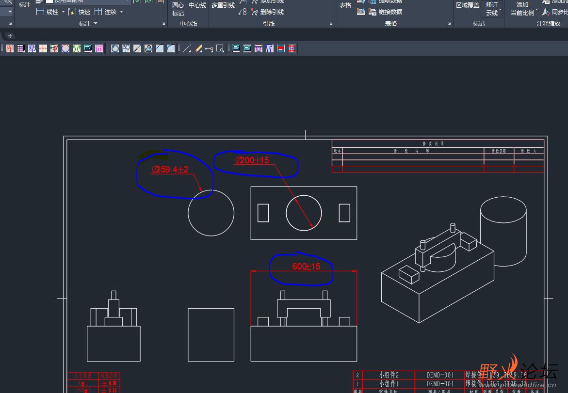Pick the diagonal line draw tool
The image size is (568, 393).
click(187, 48)
